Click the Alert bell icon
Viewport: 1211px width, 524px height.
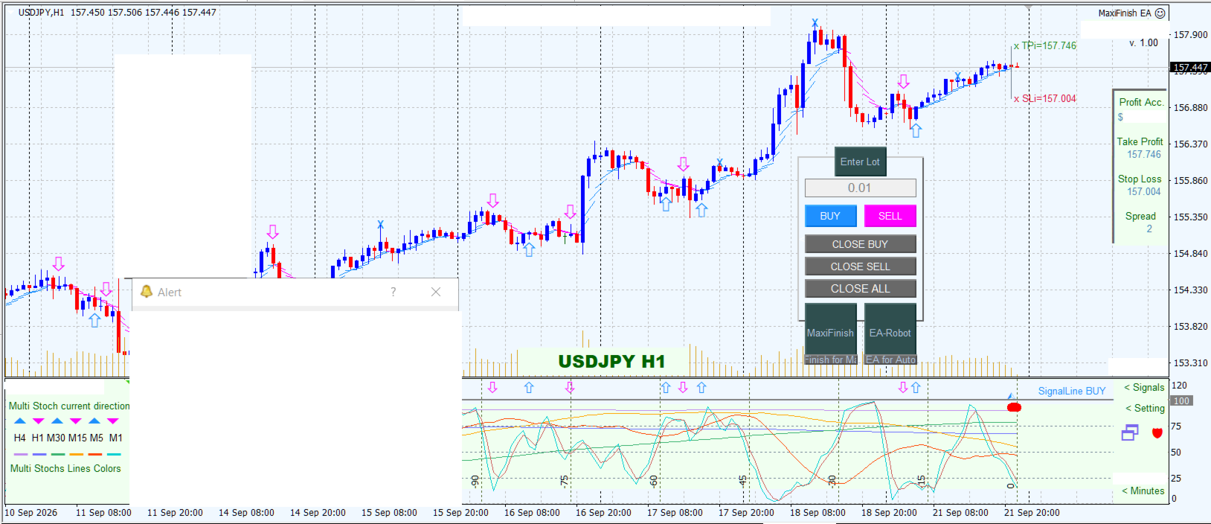(x=147, y=292)
